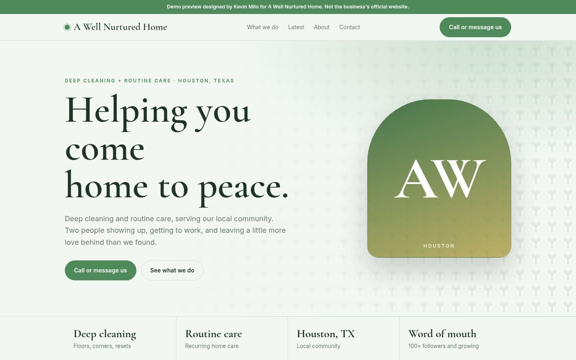Click the hero Call or message us button
576x360 pixels.
click(100, 270)
